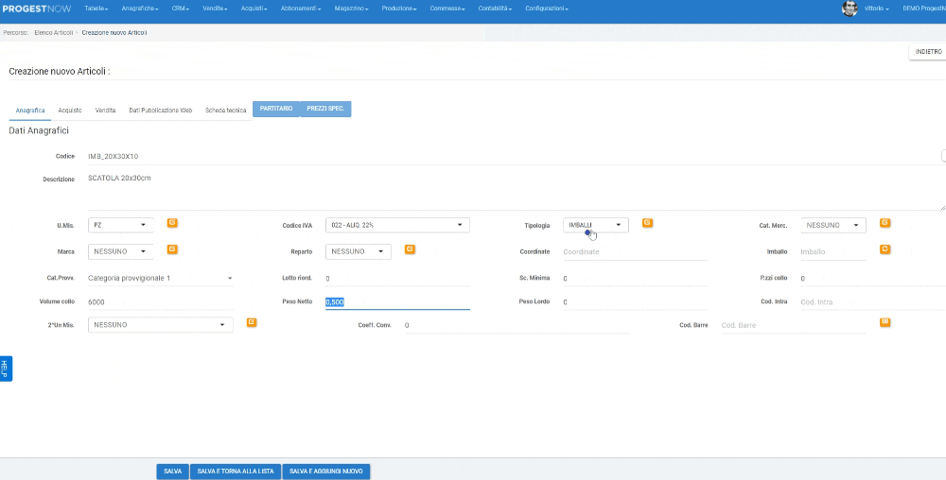Screen dimensions: 946x480
Task: Expand the Cat.Provv. dropdown
Action: (x=160, y=279)
